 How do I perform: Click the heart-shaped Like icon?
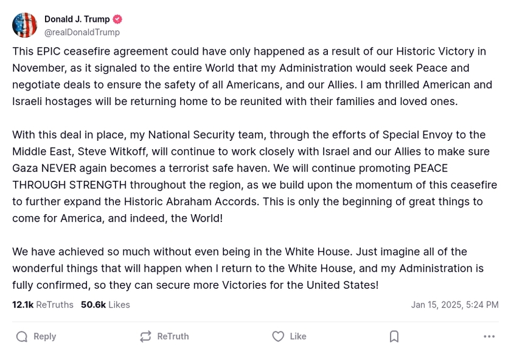pyautogui.click(x=277, y=336)
